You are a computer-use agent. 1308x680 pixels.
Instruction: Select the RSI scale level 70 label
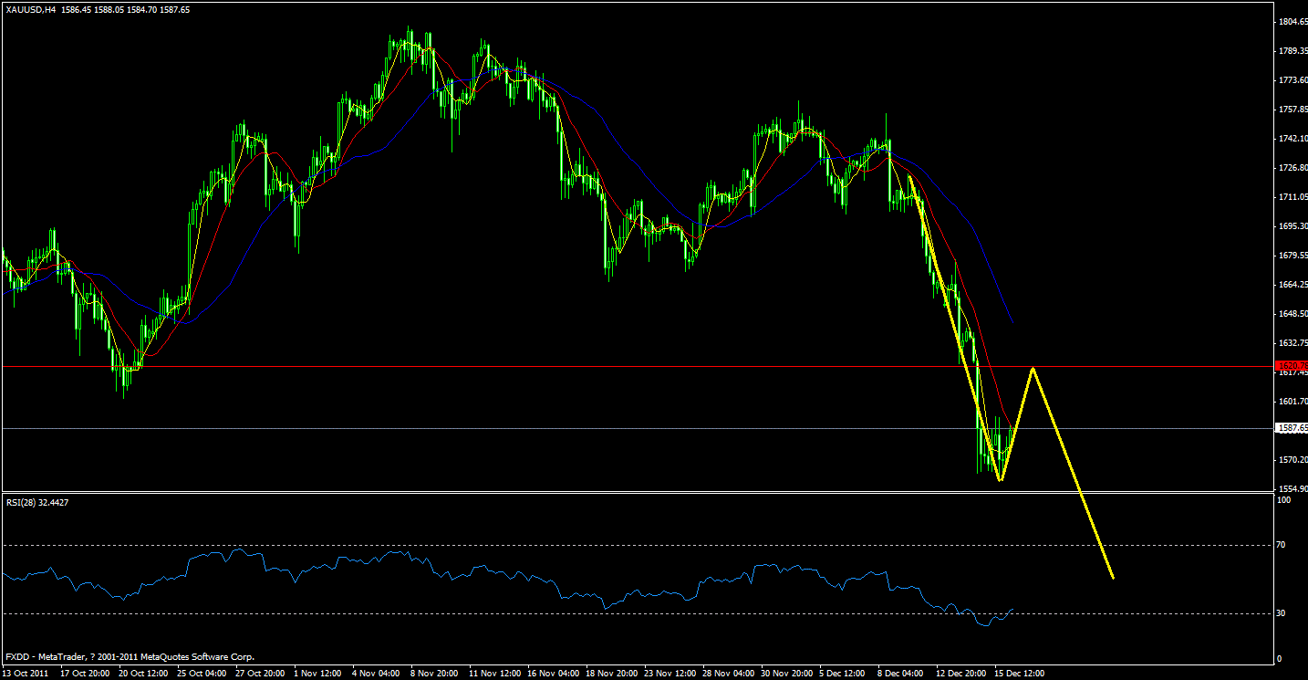click(x=1282, y=545)
